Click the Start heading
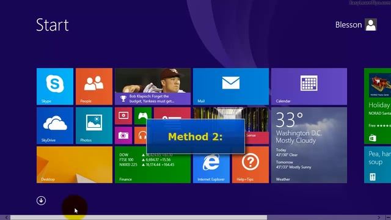 (x=53, y=24)
